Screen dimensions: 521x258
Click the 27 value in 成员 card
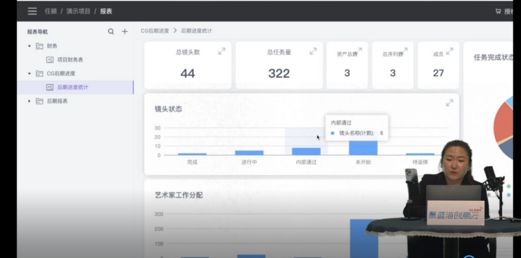click(438, 73)
